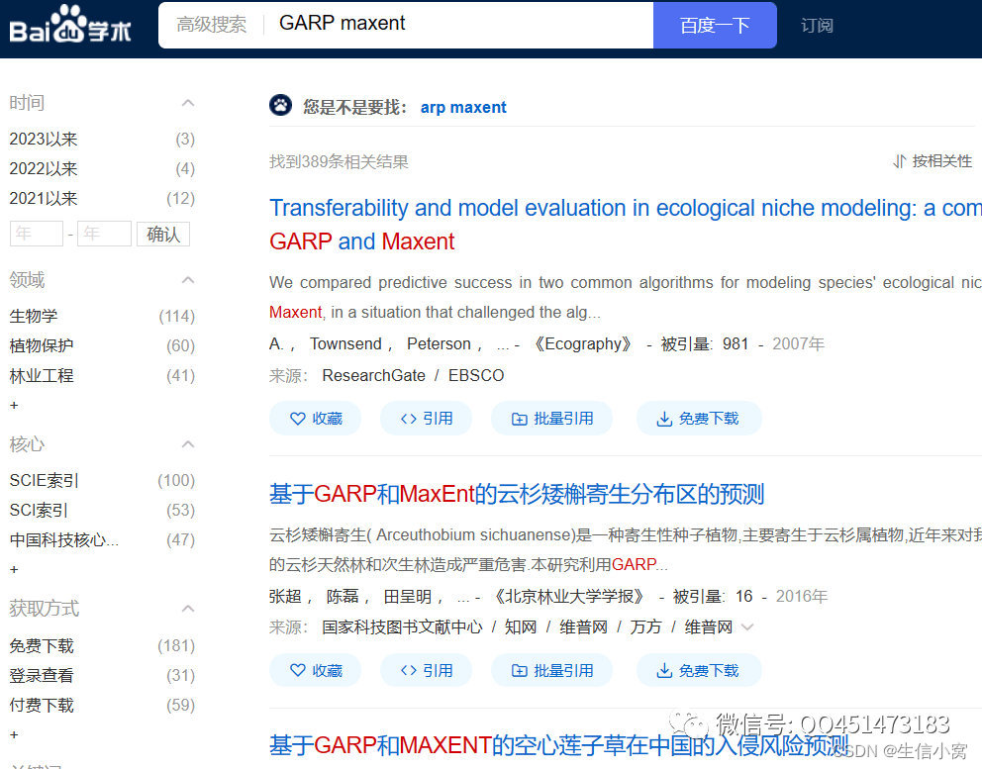Collapse the 领域 filter section
This screenshot has height=769, width=982.
click(188, 280)
